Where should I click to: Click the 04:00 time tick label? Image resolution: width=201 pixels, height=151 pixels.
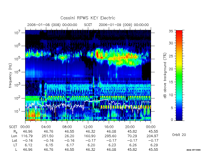[x=46, y=127]
